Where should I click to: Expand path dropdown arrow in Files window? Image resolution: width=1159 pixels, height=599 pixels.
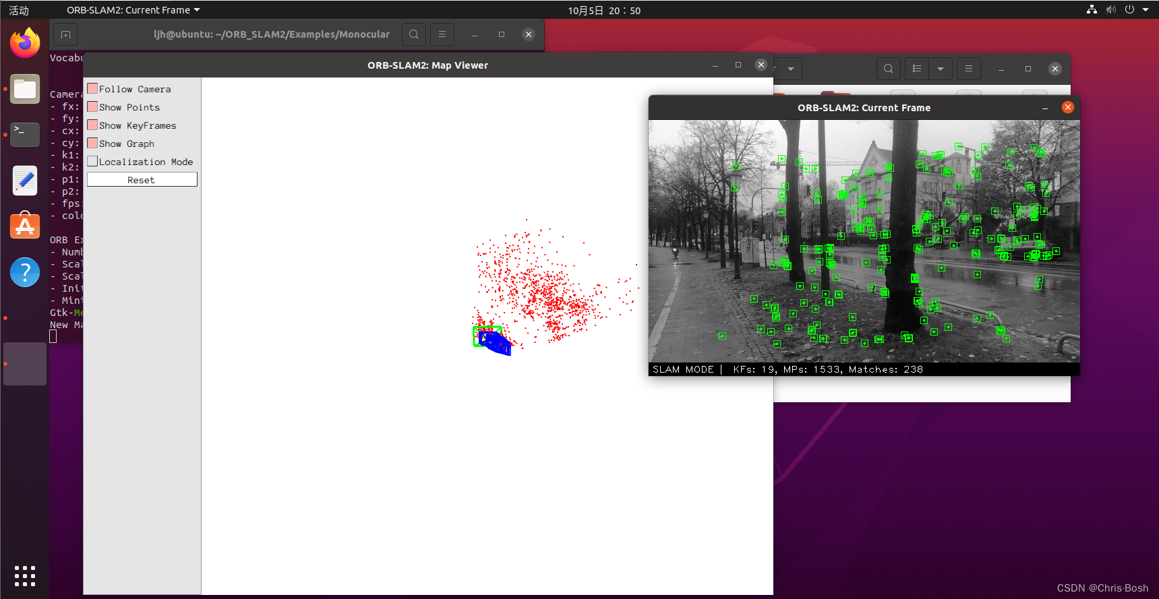pyautogui.click(x=790, y=69)
